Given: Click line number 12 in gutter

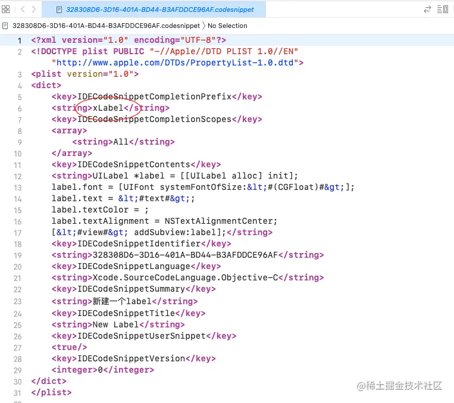Looking at the screenshot, I should [x=18, y=176].
